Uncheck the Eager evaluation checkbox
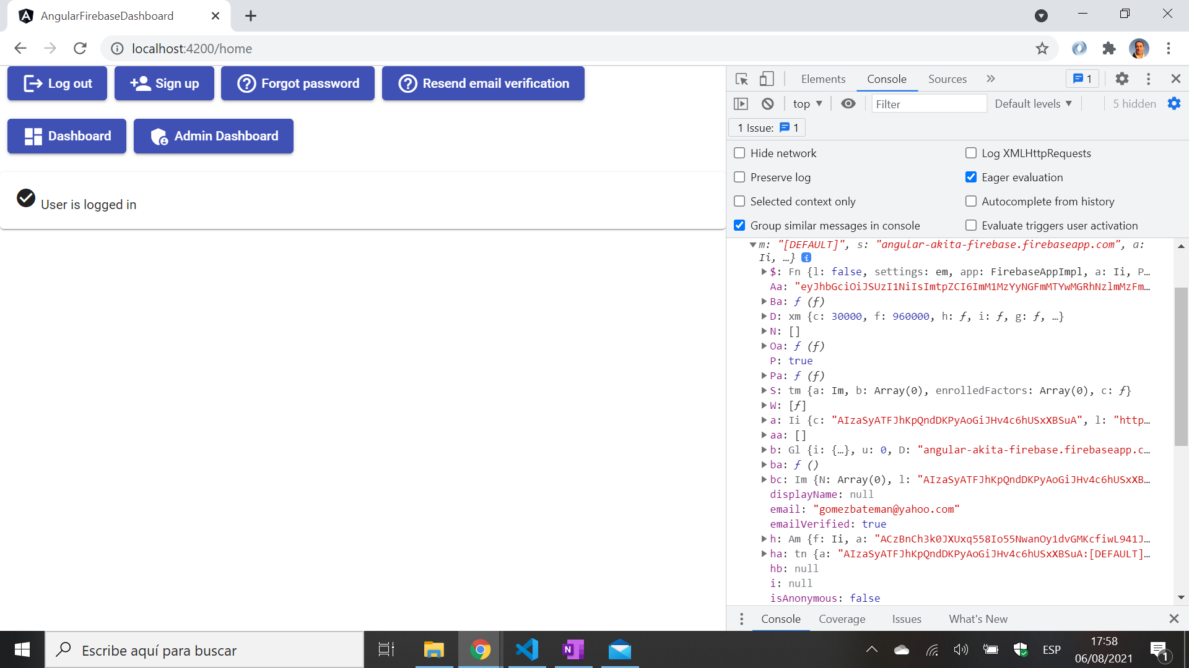 971,178
